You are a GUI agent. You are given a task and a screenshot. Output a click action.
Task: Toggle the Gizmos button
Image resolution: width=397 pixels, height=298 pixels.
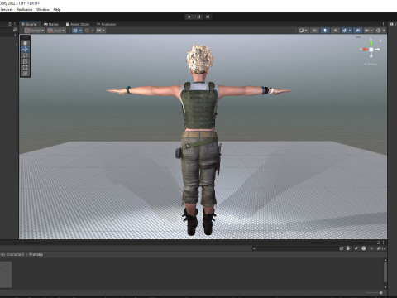379,31
